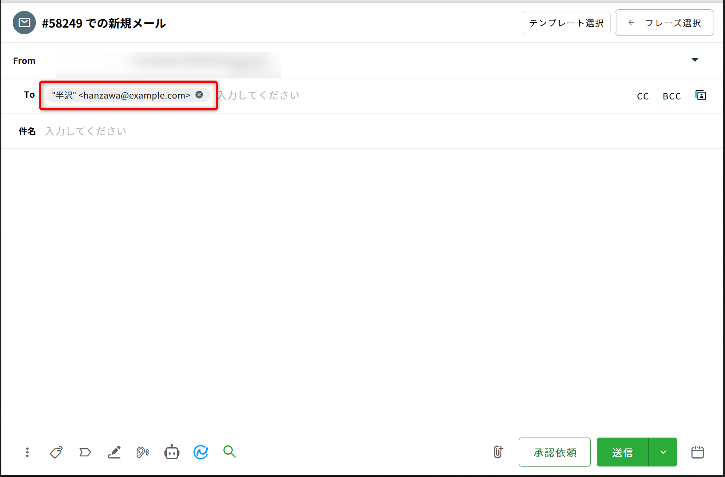Viewport: 725px width, 477px height.
Task: Click the tag icon in bottom toolbar
Action: (x=56, y=452)
